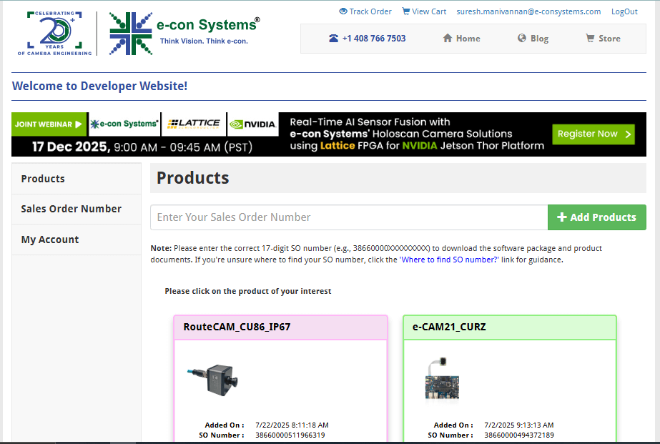Click the Lattice logo in the banner
660x444 pixels.
194,124
